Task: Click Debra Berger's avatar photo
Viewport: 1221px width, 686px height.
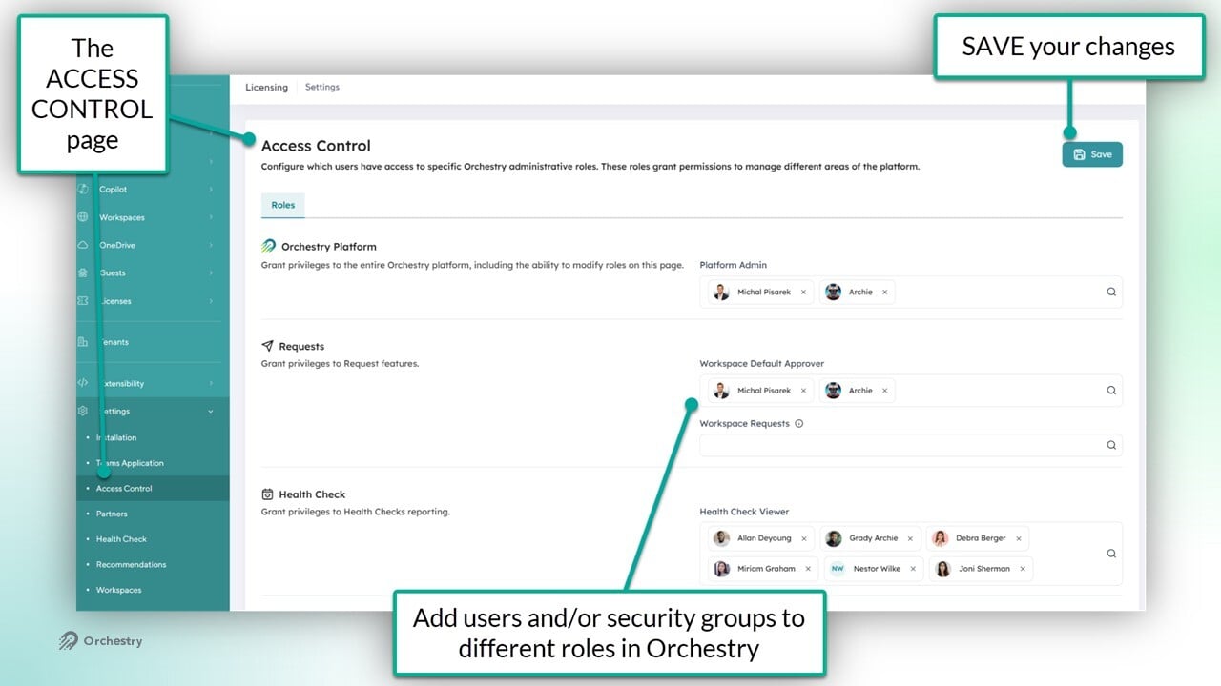Action: (940, 538)
